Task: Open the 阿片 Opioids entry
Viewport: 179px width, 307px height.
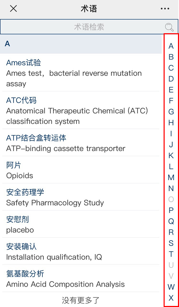Action: 81,170
